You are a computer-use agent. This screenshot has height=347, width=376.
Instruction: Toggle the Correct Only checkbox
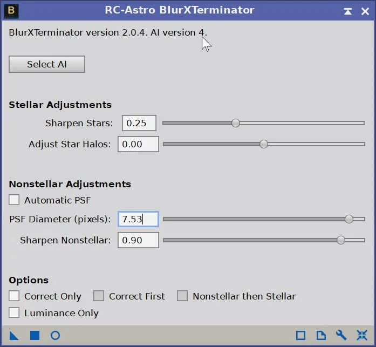point(14,296)
